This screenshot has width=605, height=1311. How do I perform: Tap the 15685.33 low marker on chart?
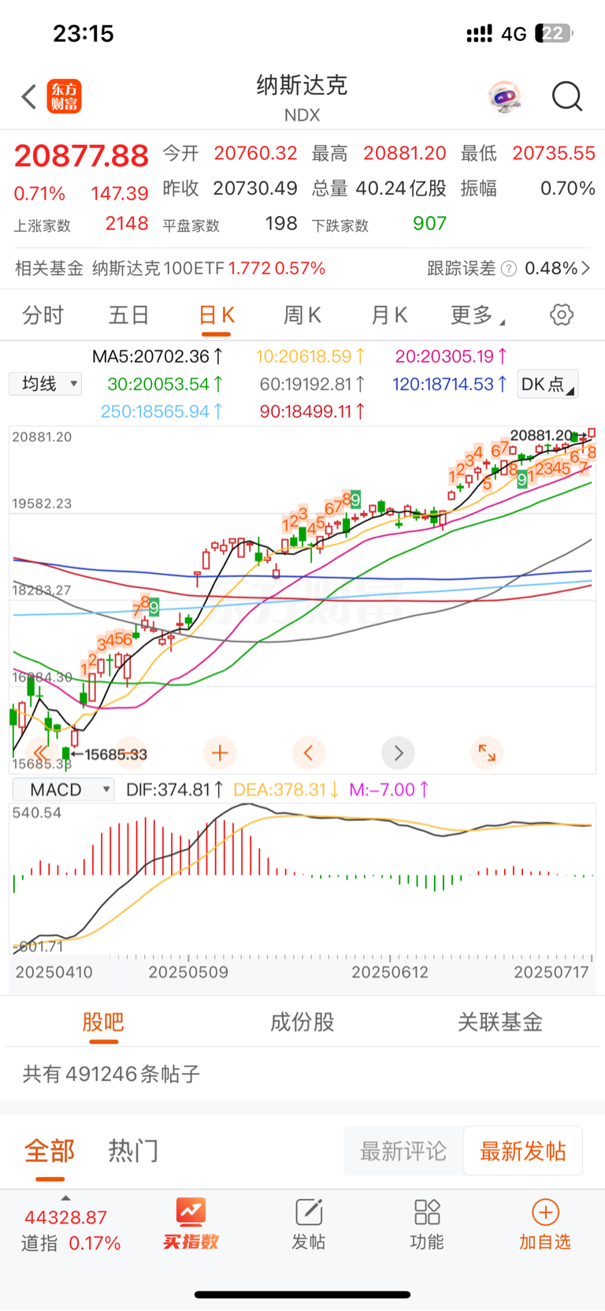pyautogui.click(x=115, y=754)
